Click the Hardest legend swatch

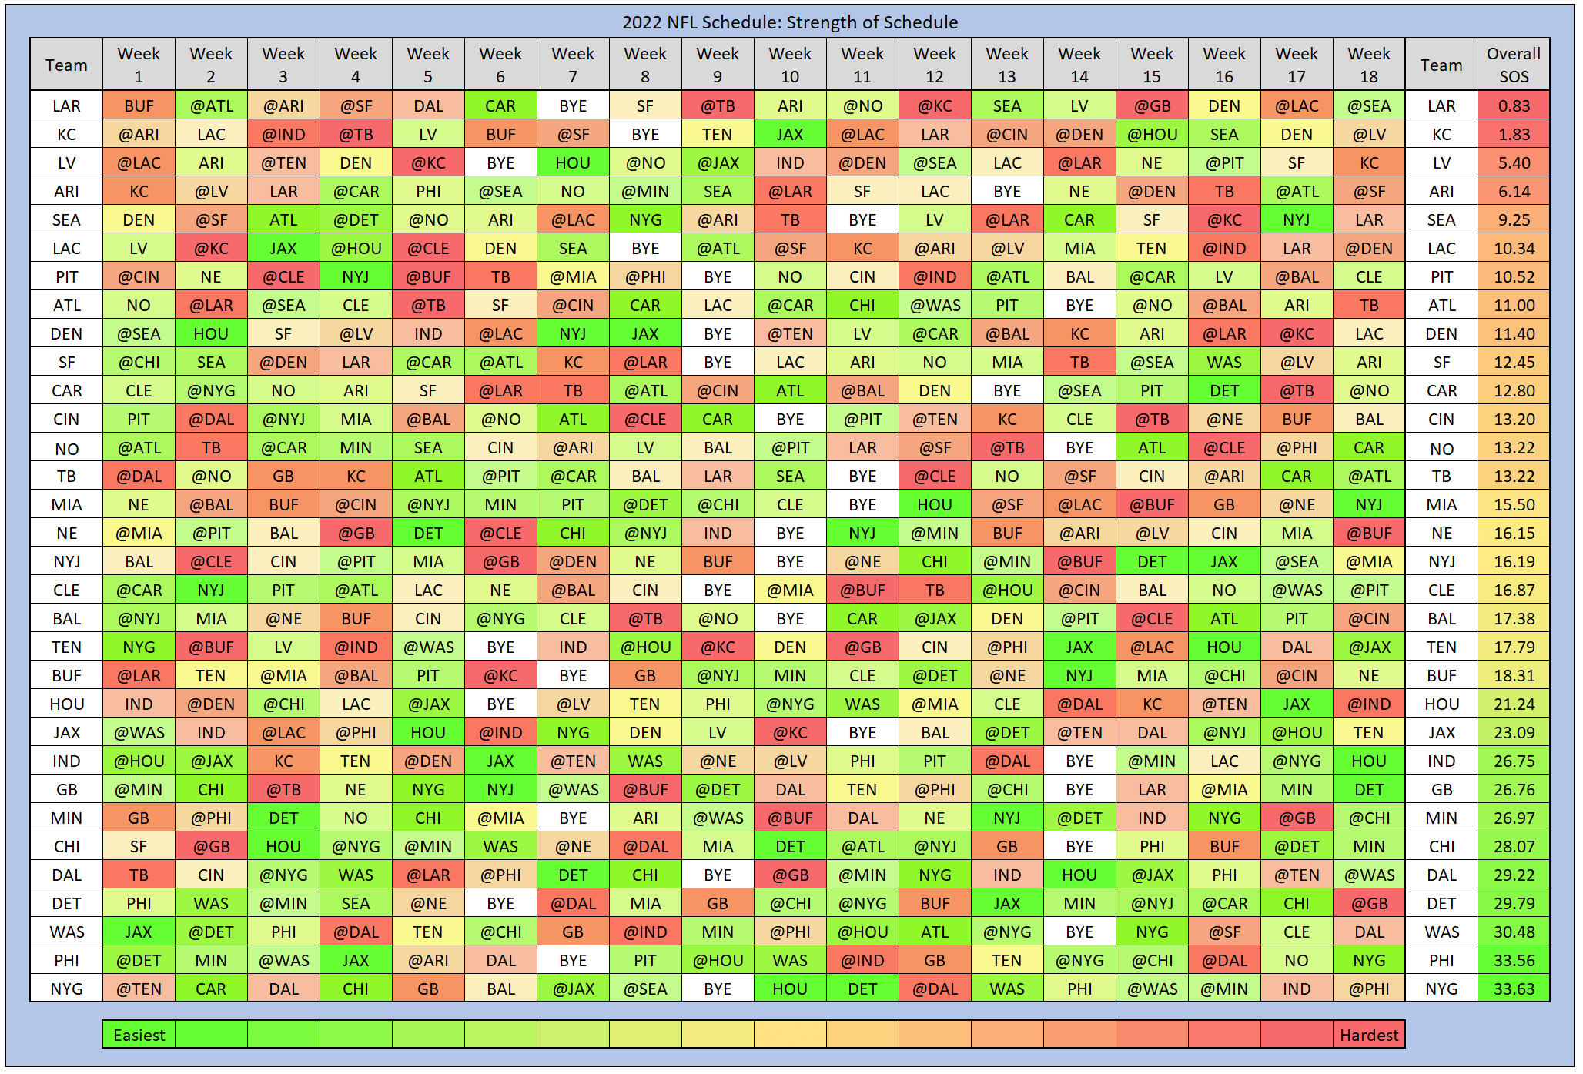[x=1369, y=1035]
